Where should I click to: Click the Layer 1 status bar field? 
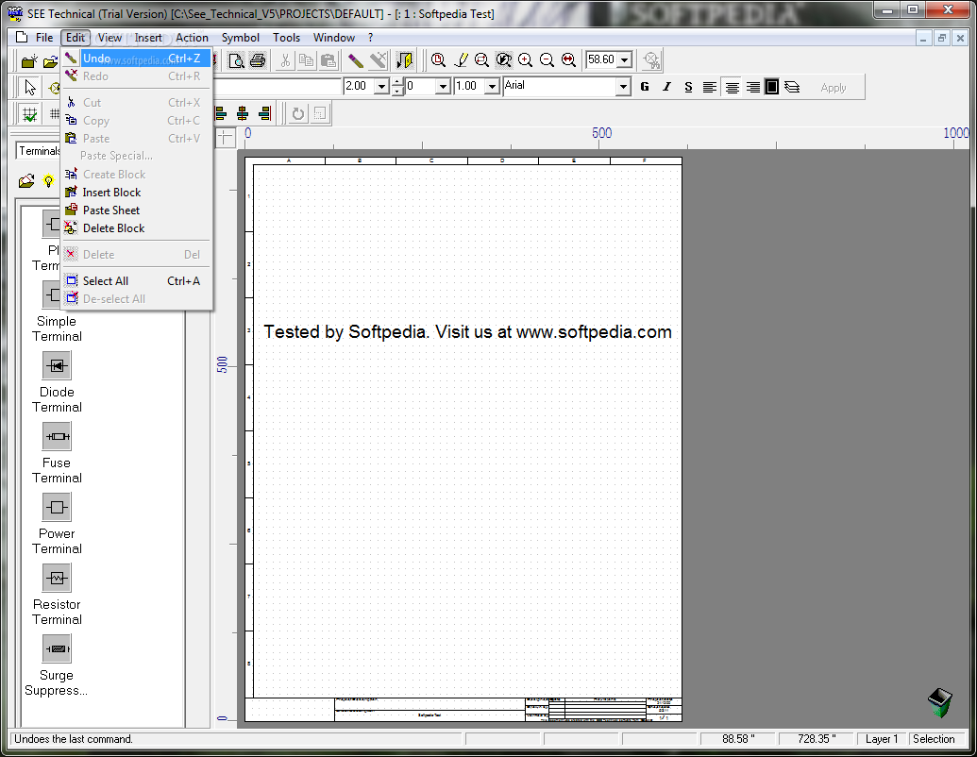coord(881,739)
